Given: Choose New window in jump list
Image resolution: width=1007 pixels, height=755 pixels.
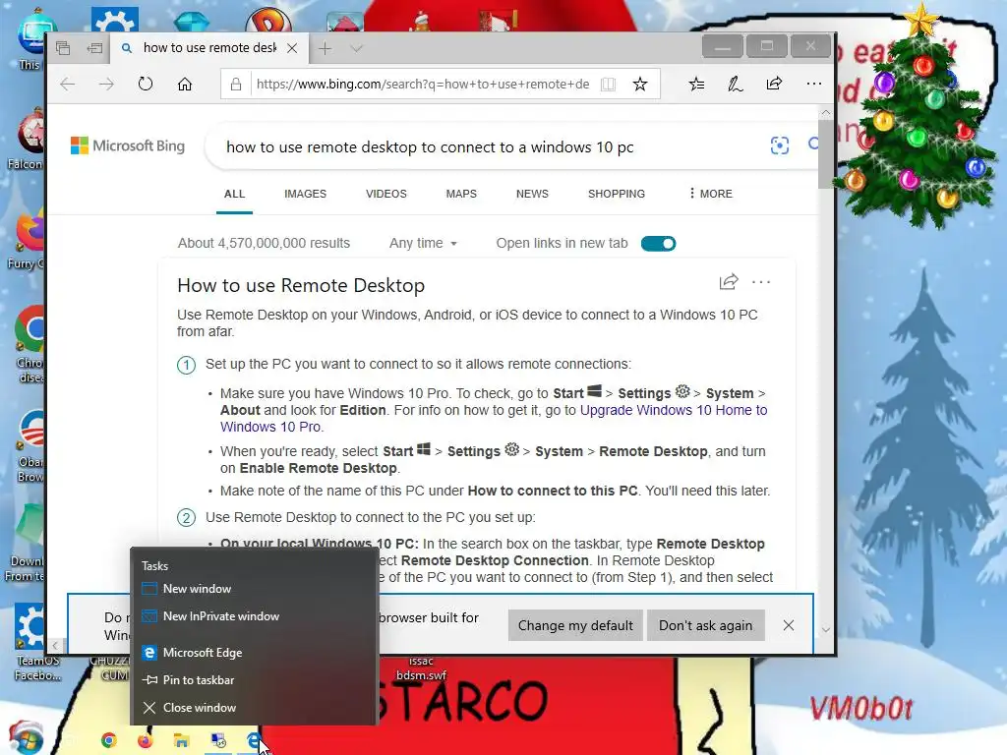Looking at the screenshot, I should (253, 589).
